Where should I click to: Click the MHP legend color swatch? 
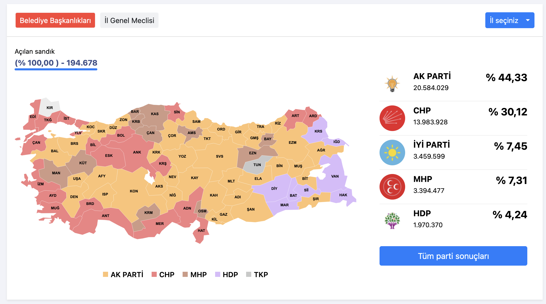185,275
